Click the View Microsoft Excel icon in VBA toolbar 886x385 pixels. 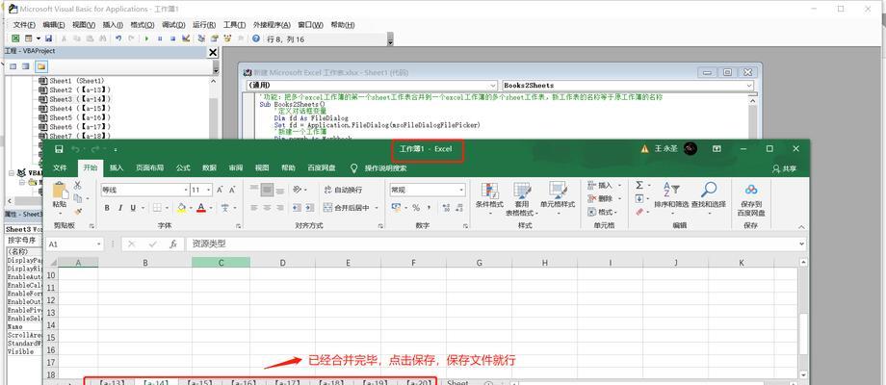pos(15,38)
